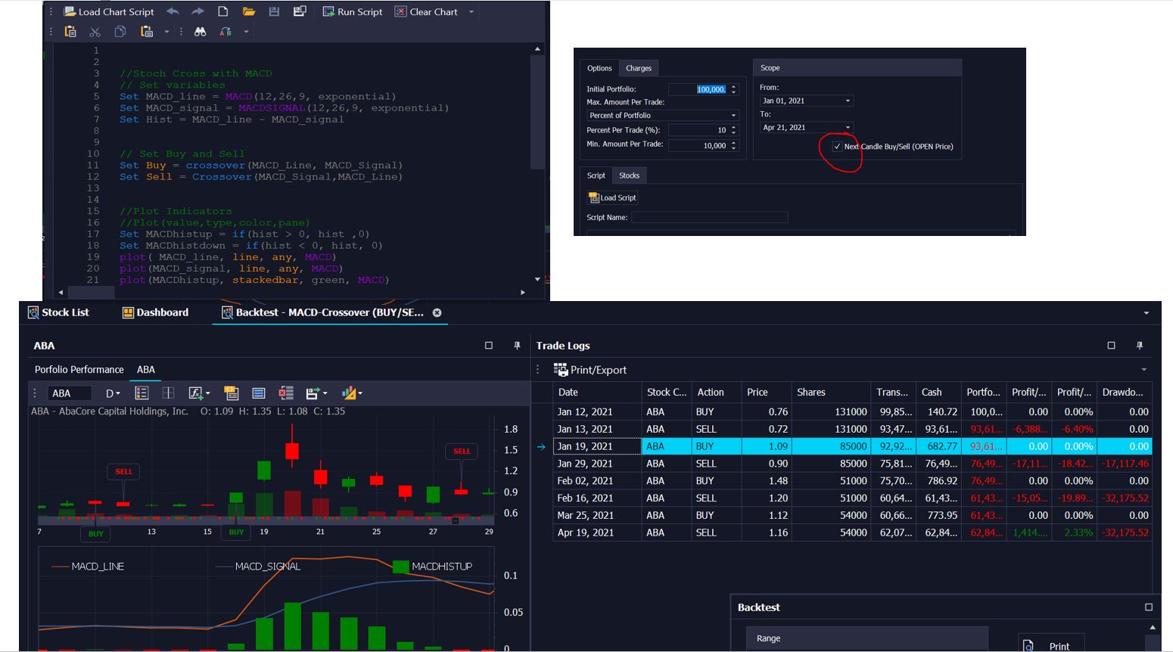The image size is (1173, 652).
Task: Click the Run Script toolbar button
Action: (x=353, y=12)
